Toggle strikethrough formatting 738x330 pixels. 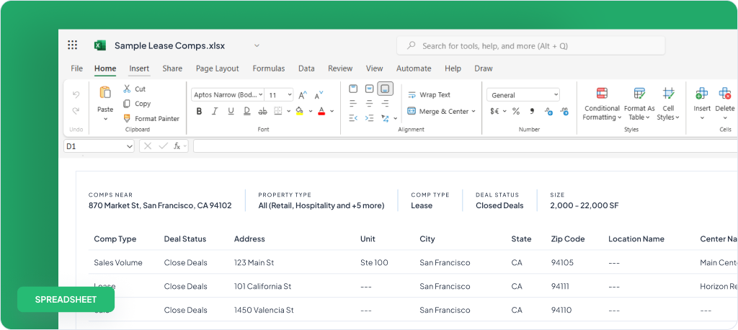pyautogui.click(x=262, y=111)
